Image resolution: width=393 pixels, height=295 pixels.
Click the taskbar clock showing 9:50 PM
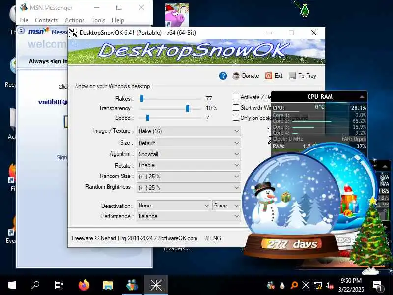(x=351, y=285)
